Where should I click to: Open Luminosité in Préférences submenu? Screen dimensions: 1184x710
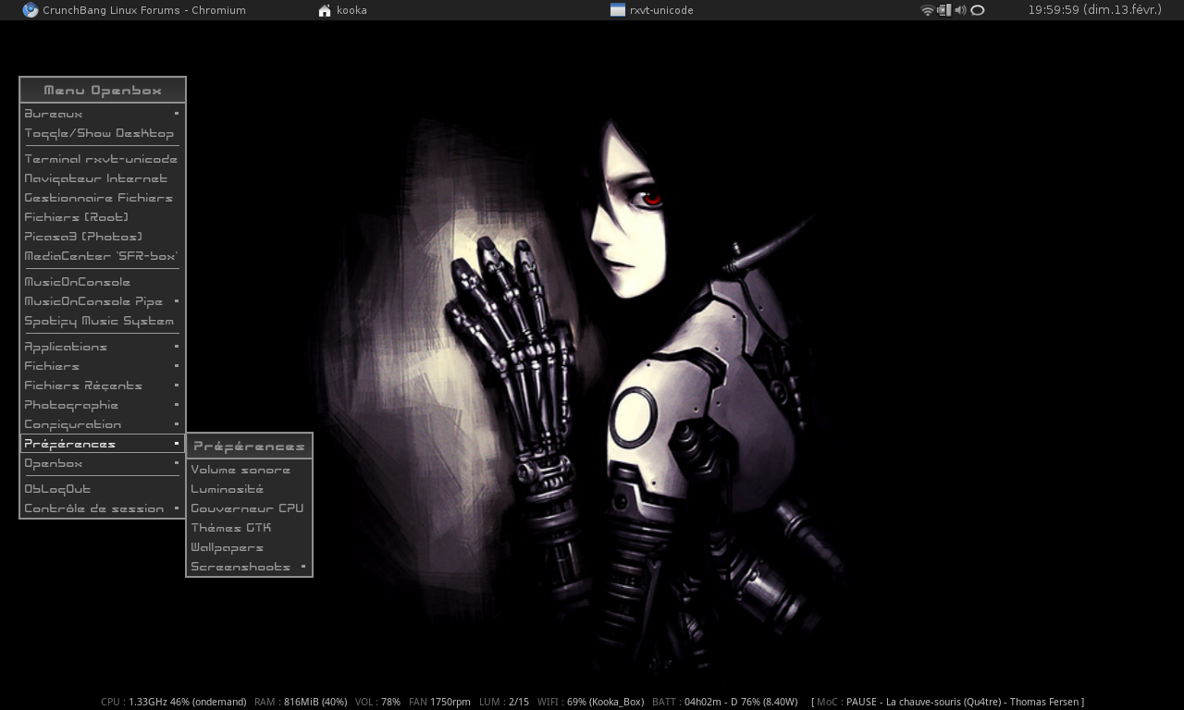(x=250, y=489)
